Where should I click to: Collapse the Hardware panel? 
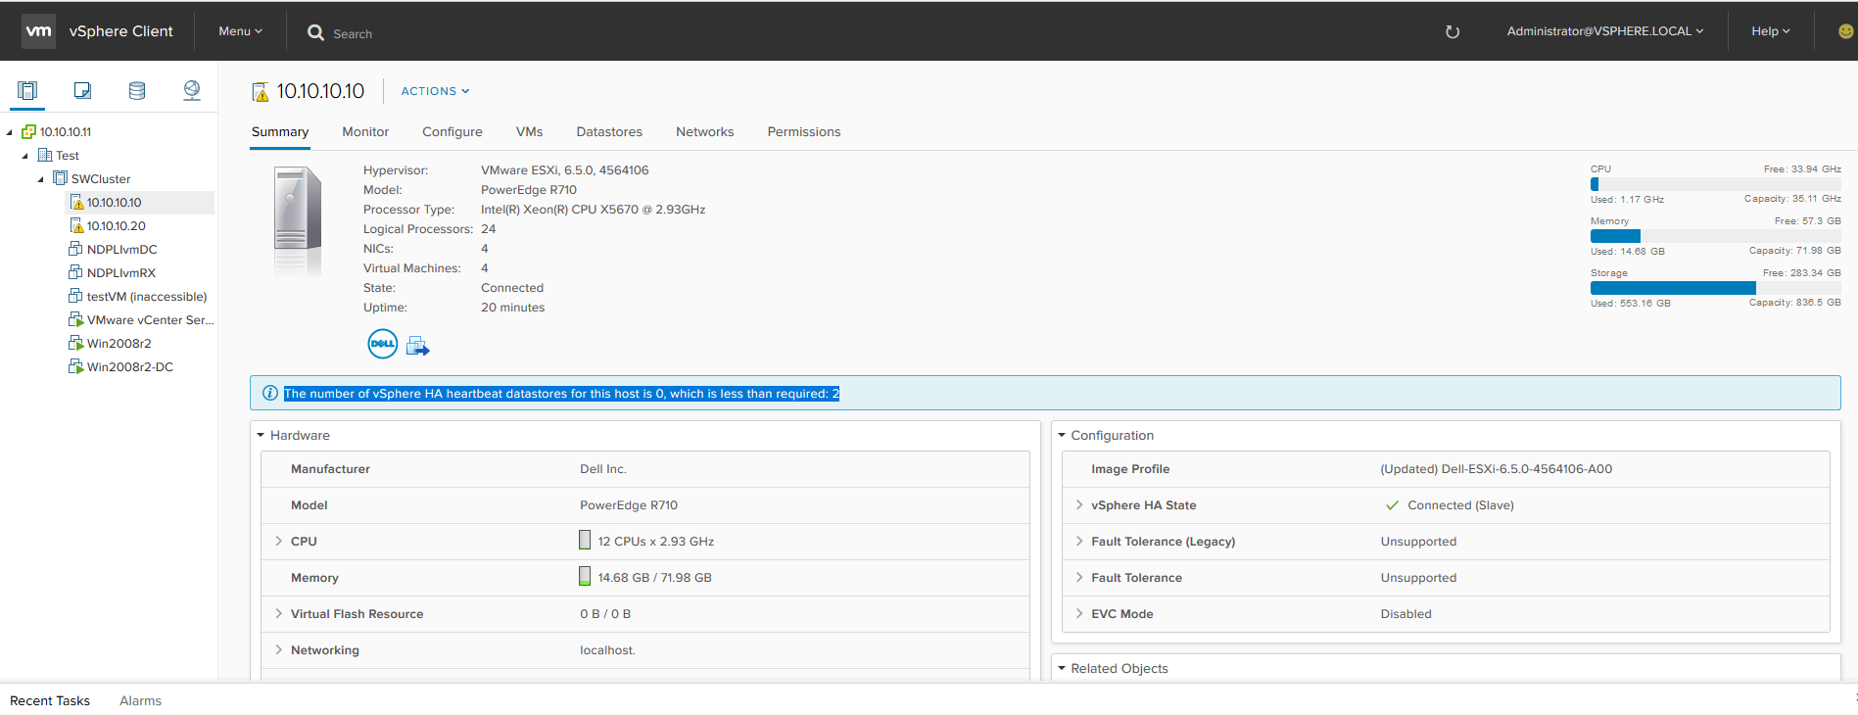[262, 435]
